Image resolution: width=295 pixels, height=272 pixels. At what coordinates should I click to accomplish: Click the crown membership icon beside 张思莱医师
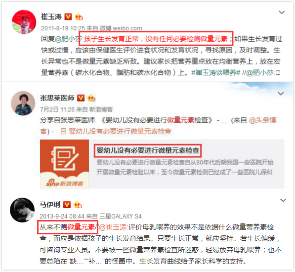coord(91,98)
